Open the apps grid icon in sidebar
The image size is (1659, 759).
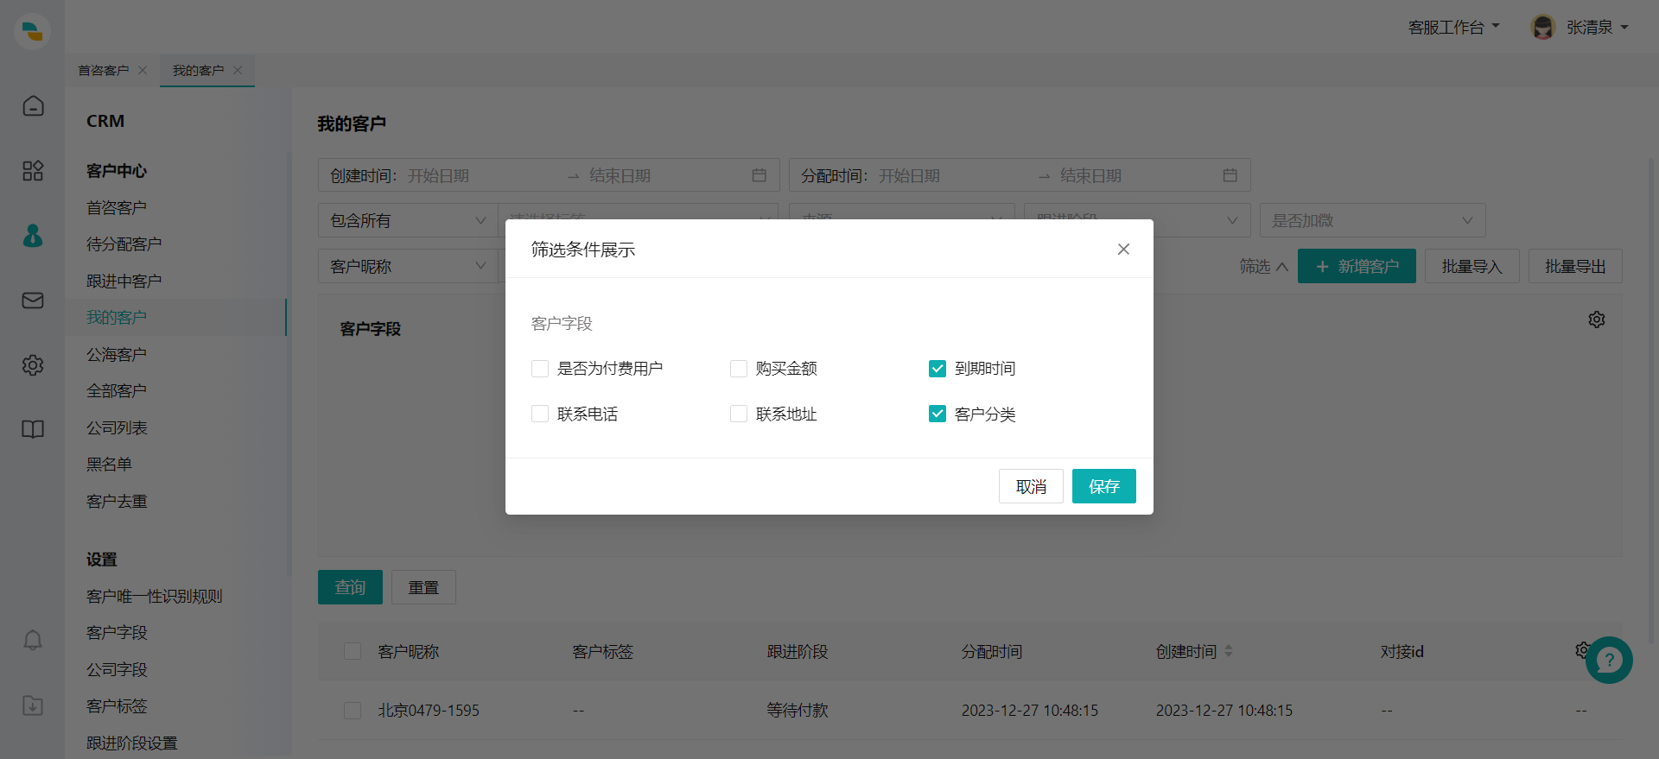(x=33, y=171)
